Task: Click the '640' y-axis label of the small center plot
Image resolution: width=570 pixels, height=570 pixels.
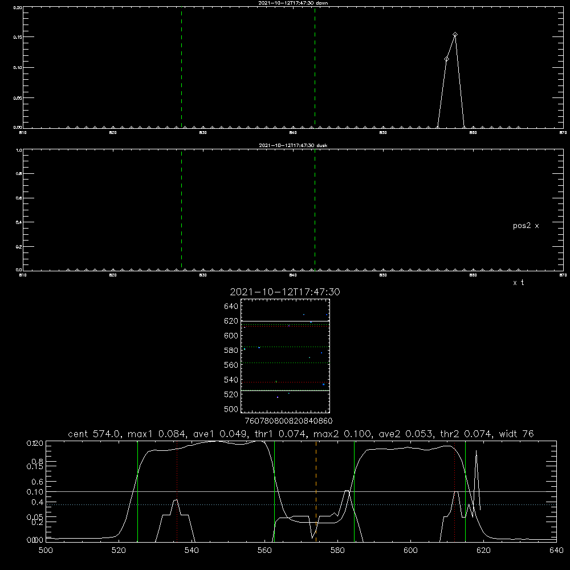Action: tap(231, 307)
